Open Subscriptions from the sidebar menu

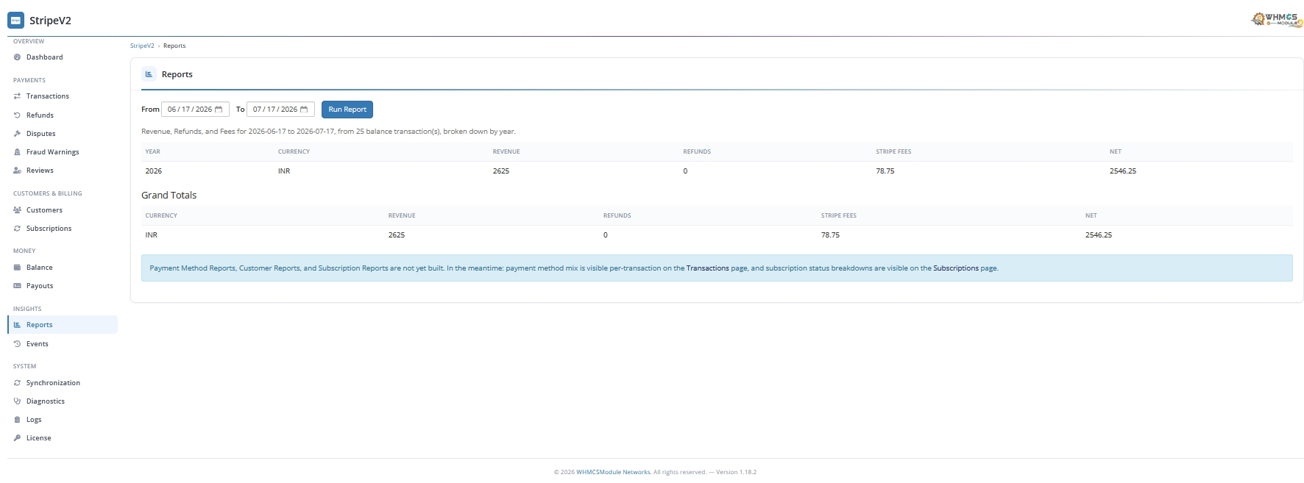coord(63,229)
